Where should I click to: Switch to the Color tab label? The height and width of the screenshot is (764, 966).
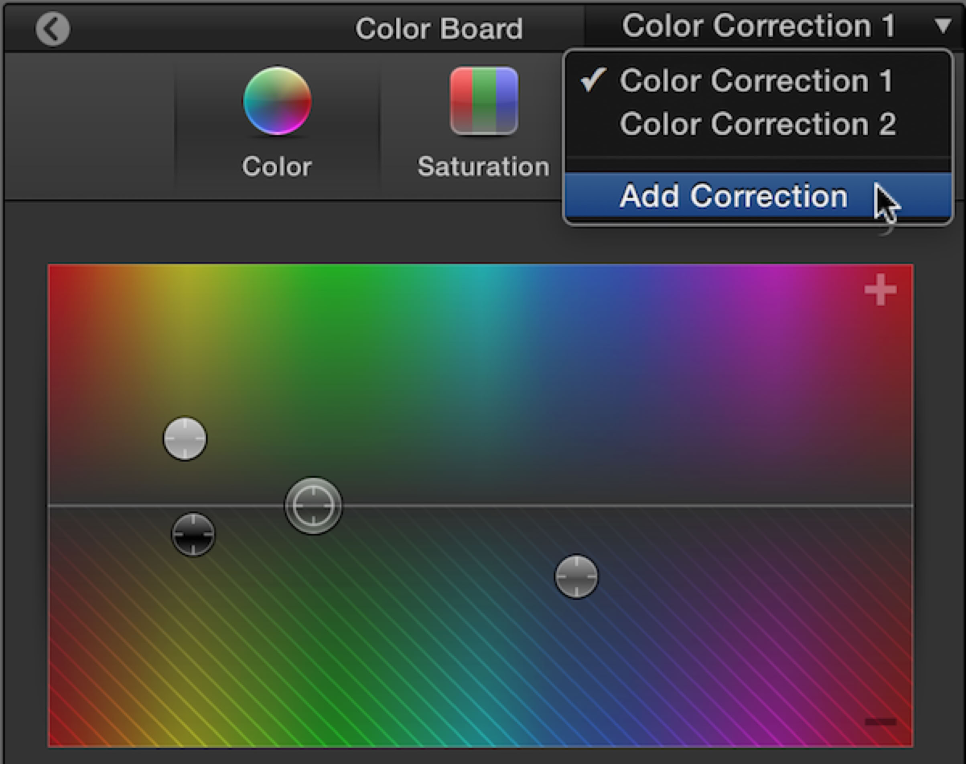click(x=277, y=167)
